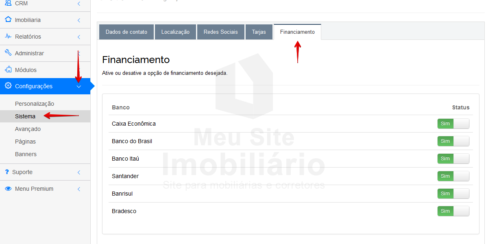Viewport: 488px width, 244px height.
Task: Expand the Imobiliaria menu chevron
Action: [x=79, y=20]
